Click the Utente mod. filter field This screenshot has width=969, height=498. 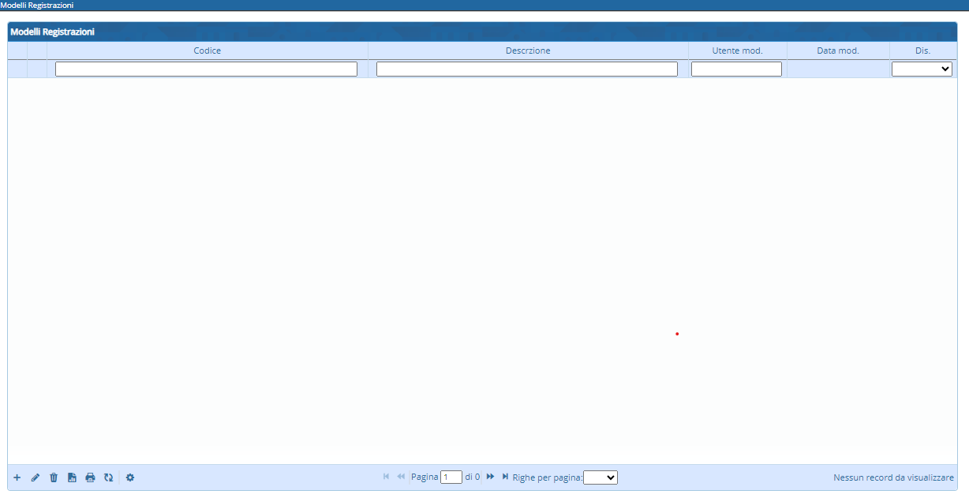(x=736, y=69)
